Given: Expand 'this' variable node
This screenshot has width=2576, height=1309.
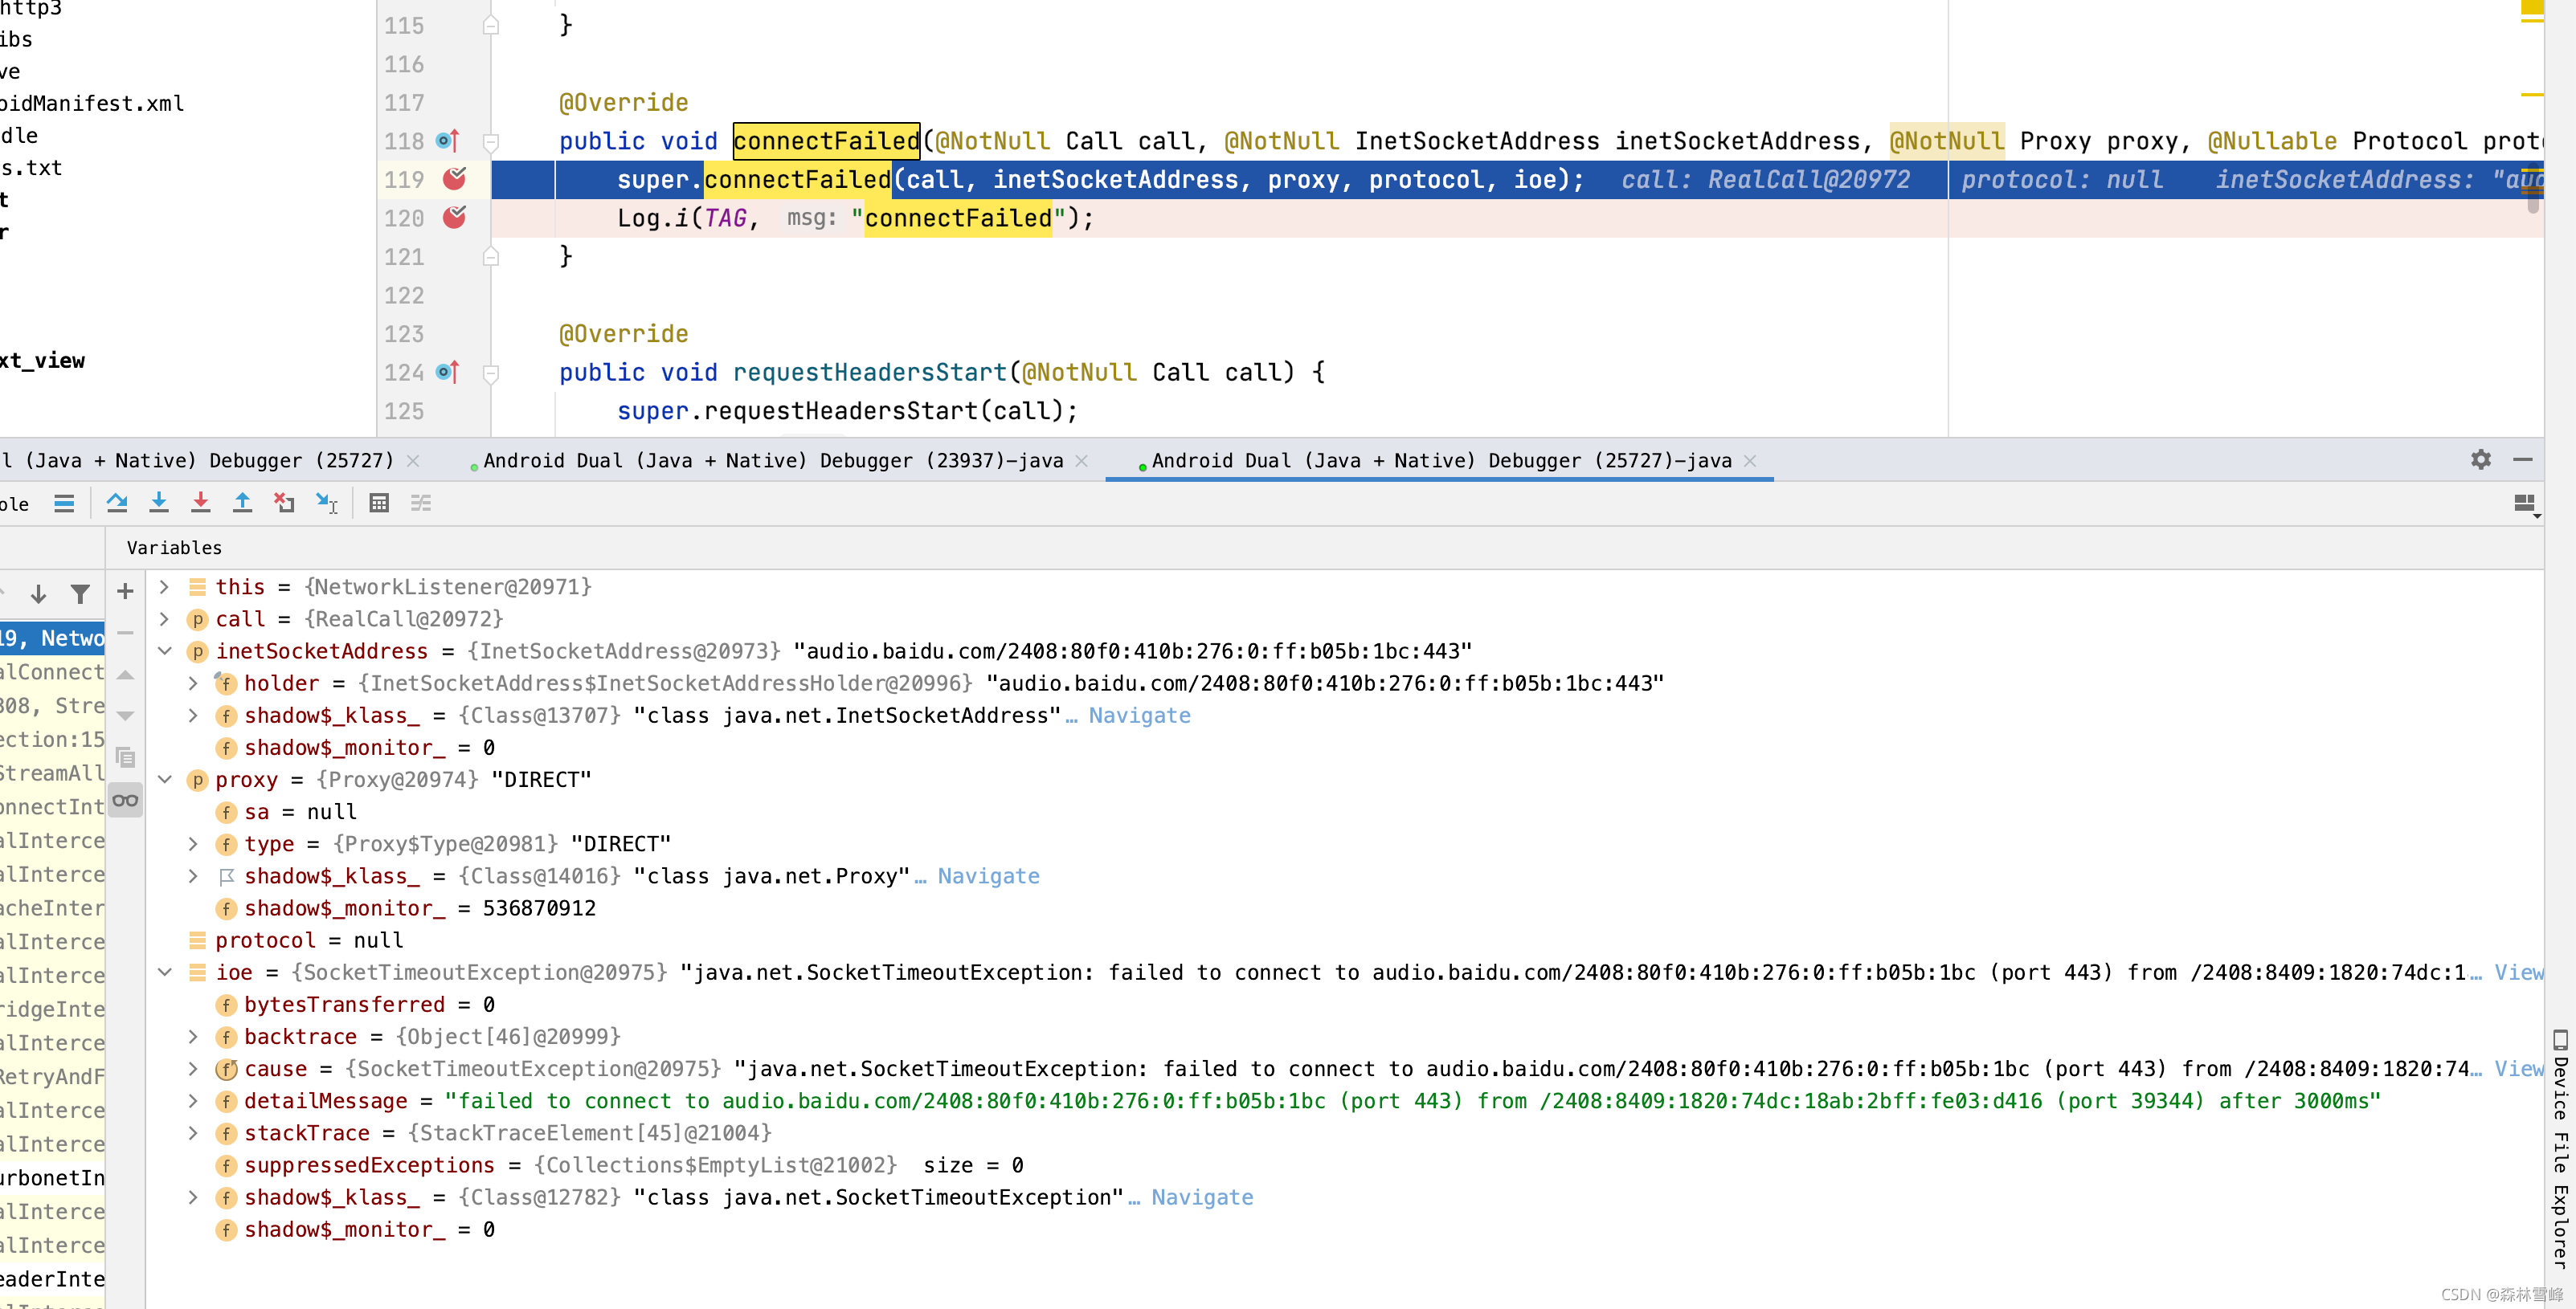Looking at the screenshot, I should (x=165, y=586).
